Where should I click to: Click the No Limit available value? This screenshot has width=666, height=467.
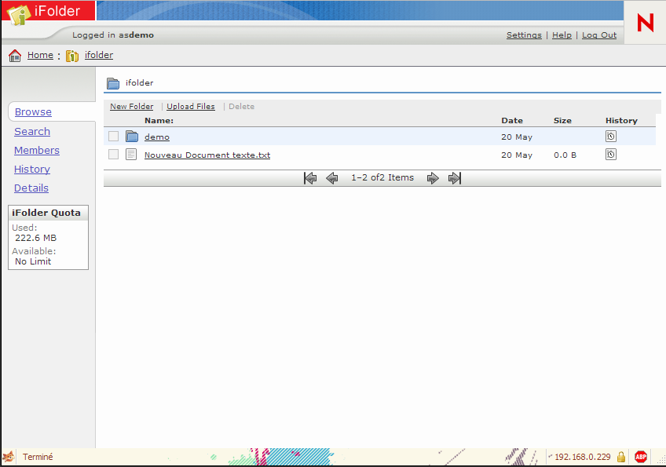point(33,261)
